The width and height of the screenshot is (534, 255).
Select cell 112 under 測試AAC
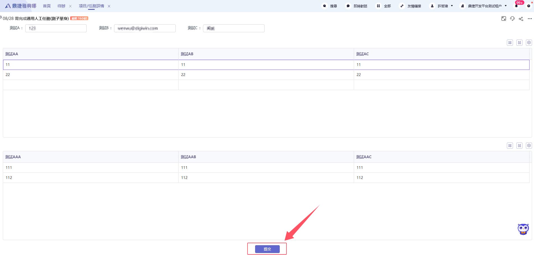pyautogui.click(x=441, y=178)
